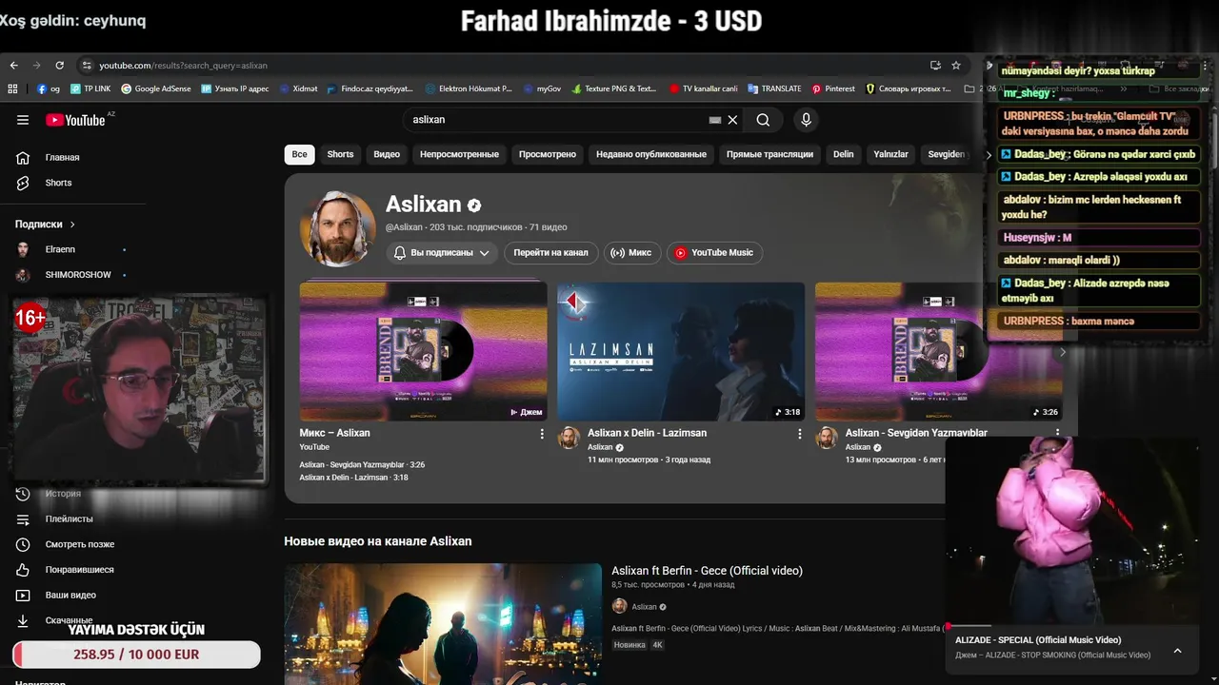Image resolution: width=1219 pixels, height=685 pixels.
Task: Open the Lazimsan video thumbnail
Action: pyautogui.click(x=681, y=351)
